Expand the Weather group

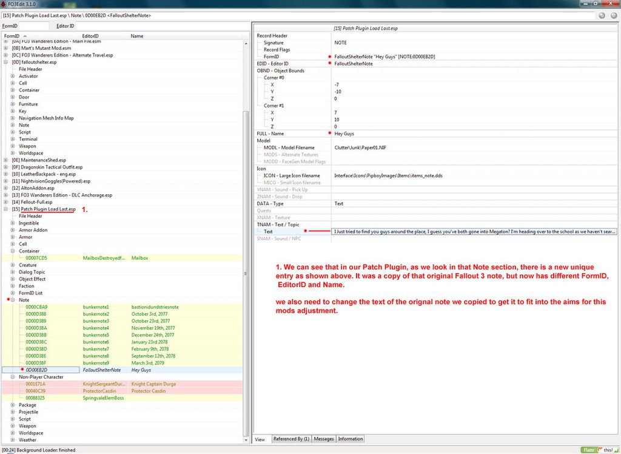coord(13,439)
